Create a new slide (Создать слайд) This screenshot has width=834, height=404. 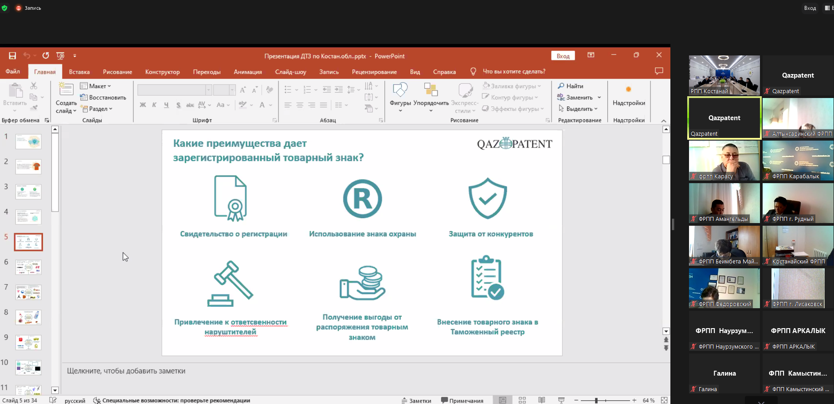66,90
